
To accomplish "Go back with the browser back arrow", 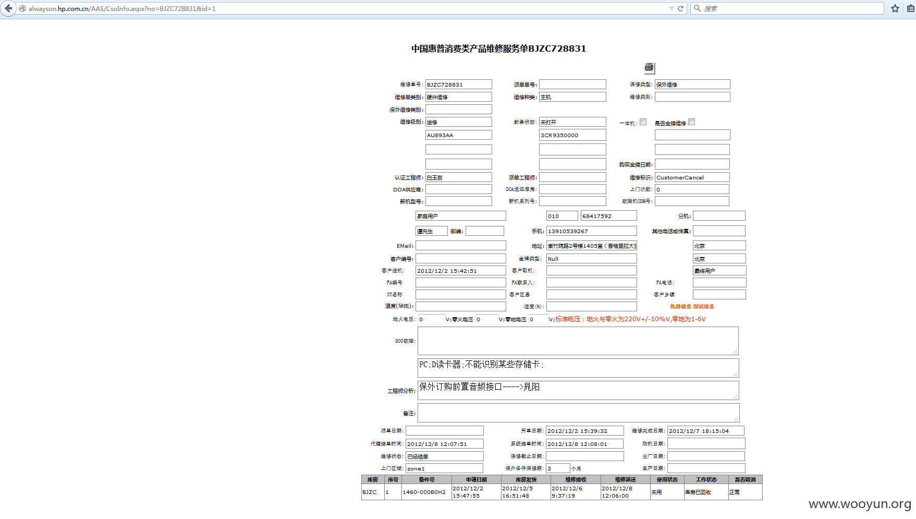I will tap(8, 8).
